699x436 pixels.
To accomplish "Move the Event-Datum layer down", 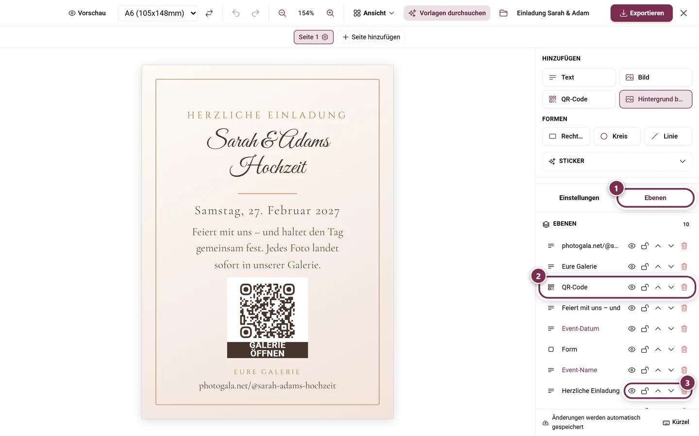I will (671, 329).
